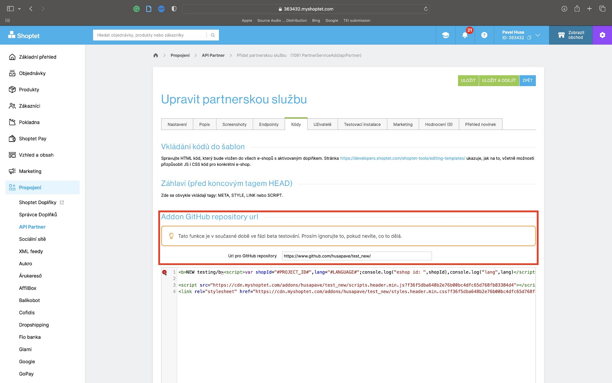Image resolution: width=612 pixels, height=383 pixels.
Task: Switch to Popis tab
Action: pos(204,124)
